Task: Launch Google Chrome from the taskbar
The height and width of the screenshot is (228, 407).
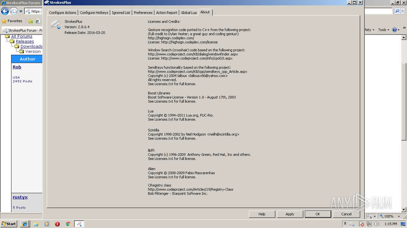Action: [68, 224]
